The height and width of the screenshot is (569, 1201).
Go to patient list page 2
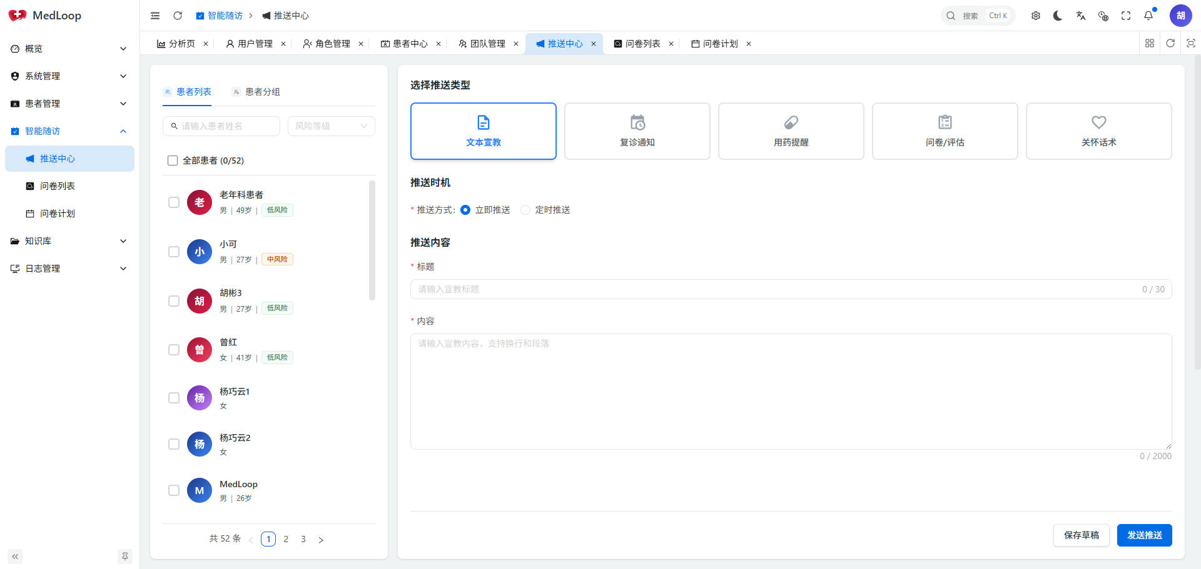click(x=286, y=539)
